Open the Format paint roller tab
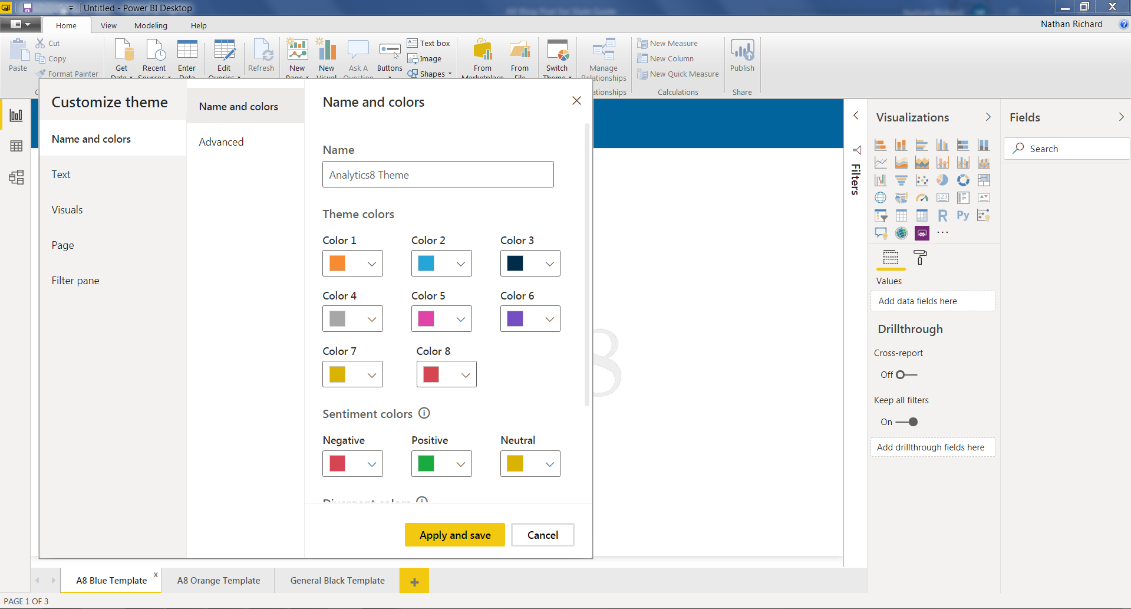This screenshot has width=1131, height=609. pos(919,258)
